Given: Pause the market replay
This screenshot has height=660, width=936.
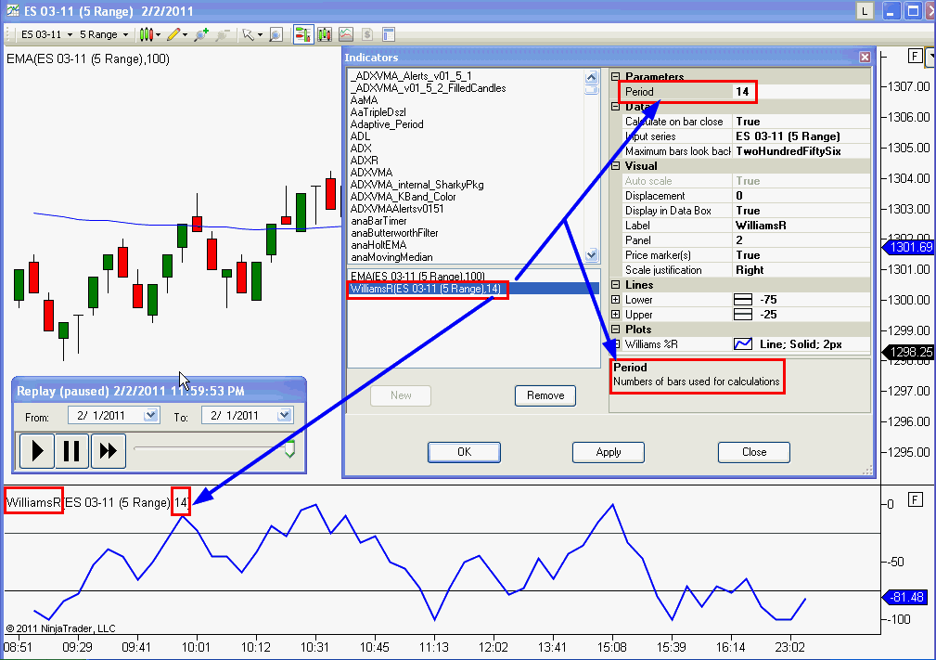Looking at the screenshot, I should 71,450.
